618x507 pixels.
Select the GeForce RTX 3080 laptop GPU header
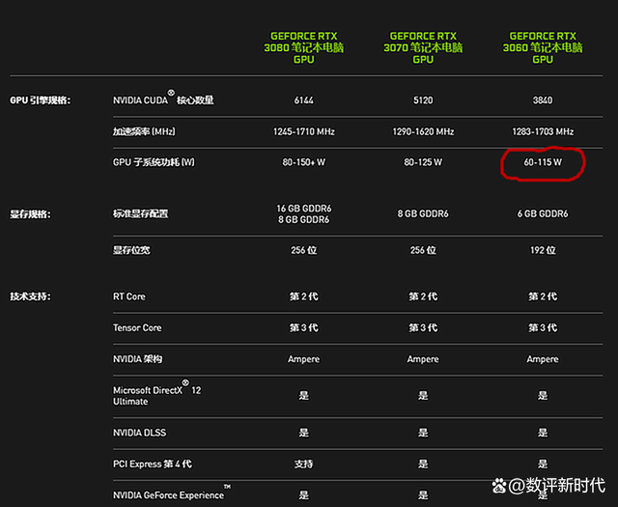(303, 47)
